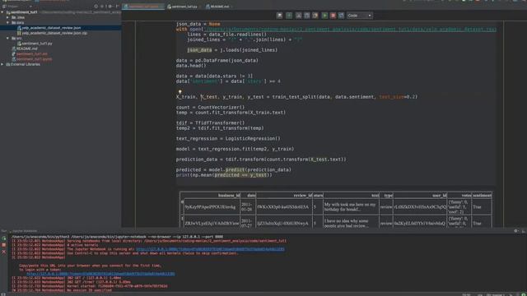Click the print(np.mean(...)) line
Image resolution: width=527 pixels, height=296 pixels.
[x=224, y=175]
